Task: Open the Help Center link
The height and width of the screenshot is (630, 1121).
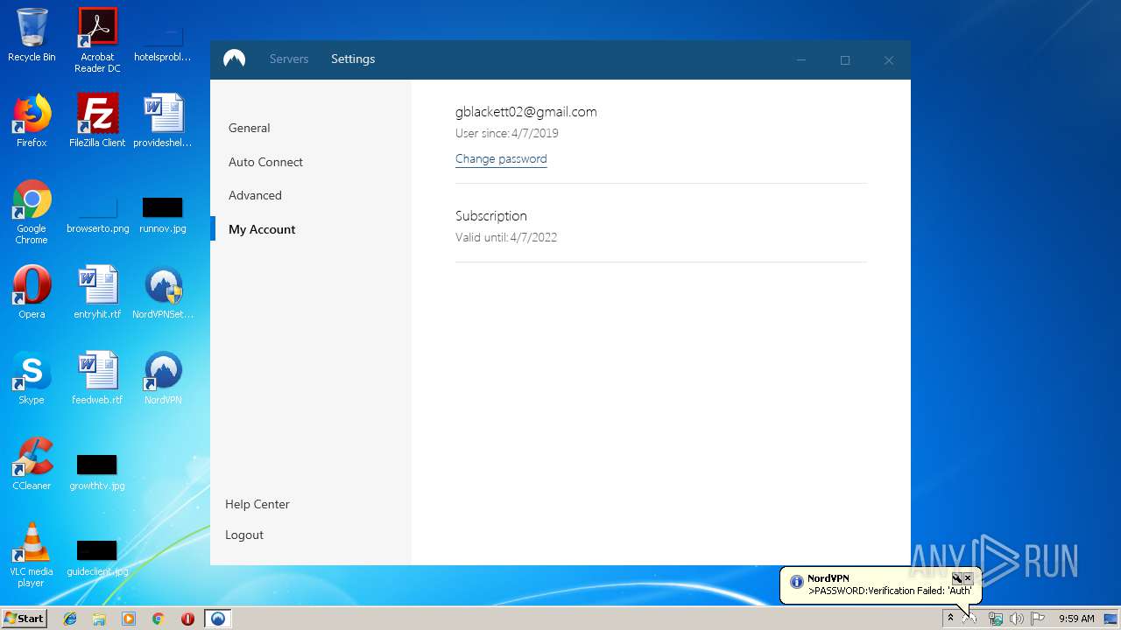Action: (x=257, y=504)
